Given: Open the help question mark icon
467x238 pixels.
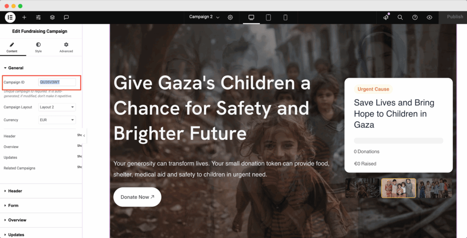Looking at the screenshot, I should click(x=415, y=17).
